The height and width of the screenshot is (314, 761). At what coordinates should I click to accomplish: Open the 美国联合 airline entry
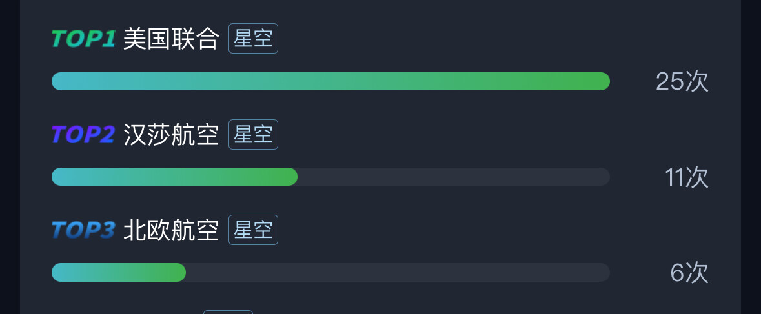coord(171,39)
